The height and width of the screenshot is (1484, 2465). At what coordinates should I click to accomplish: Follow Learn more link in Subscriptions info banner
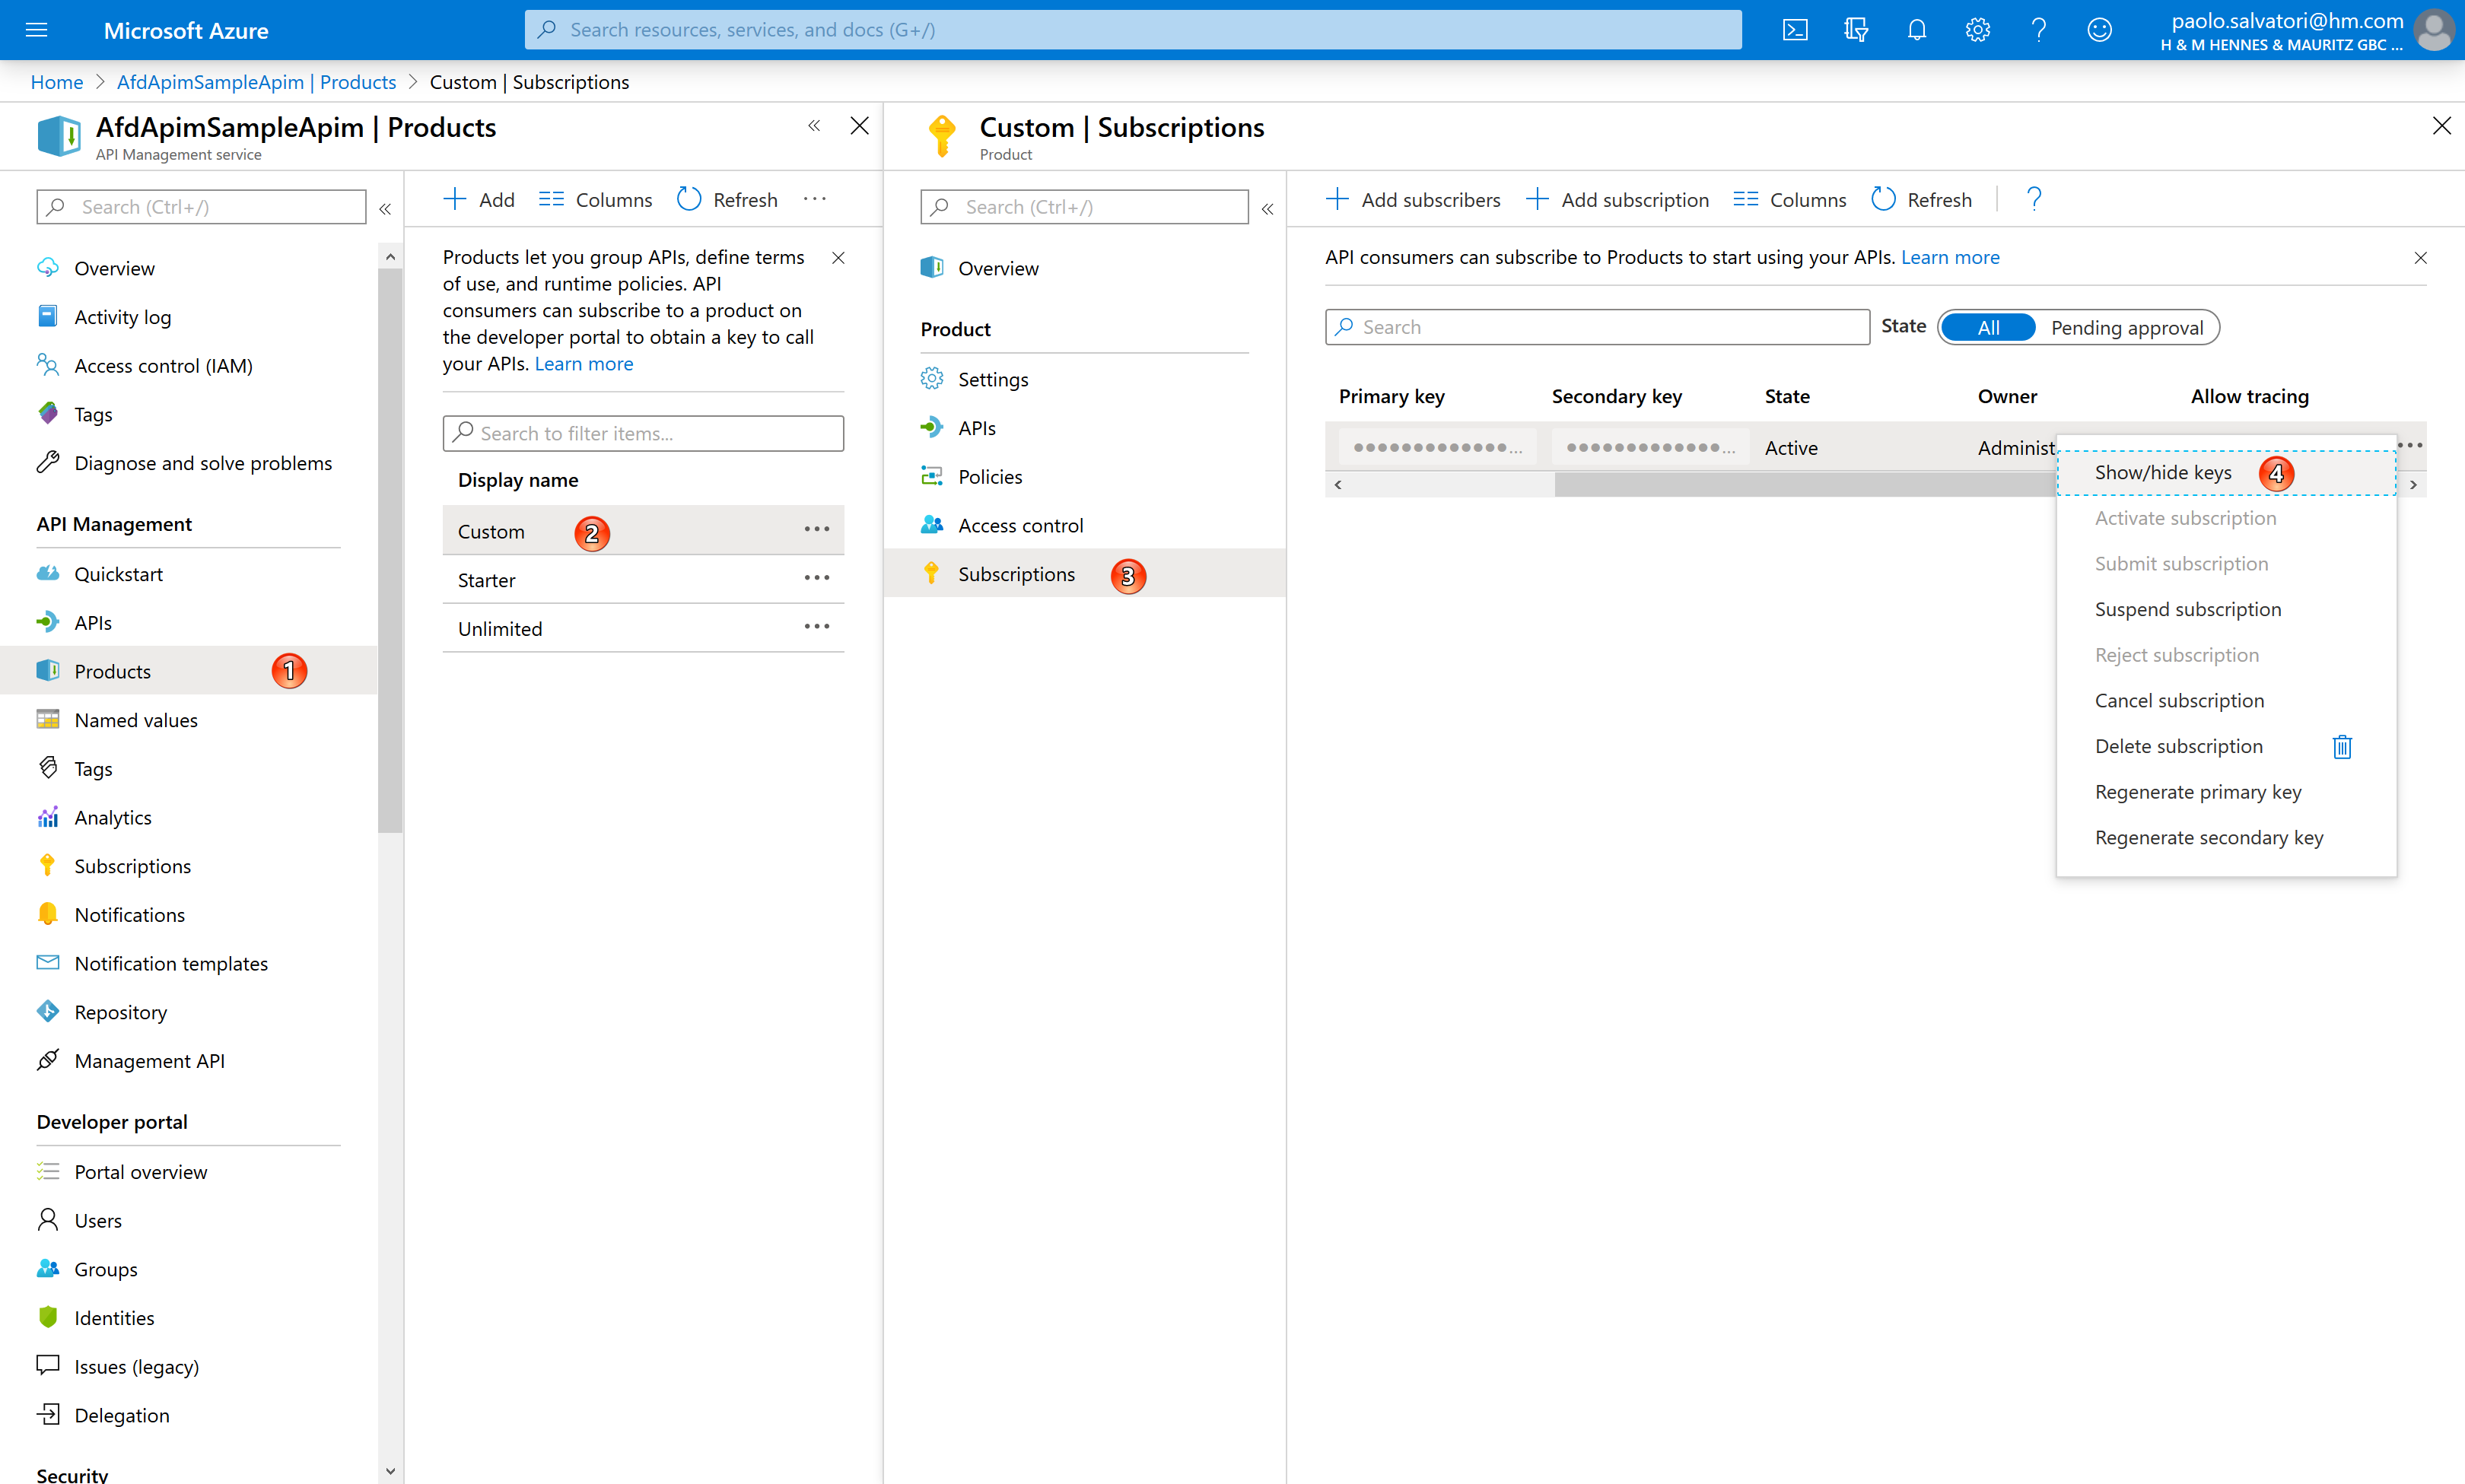point(1950,257)
